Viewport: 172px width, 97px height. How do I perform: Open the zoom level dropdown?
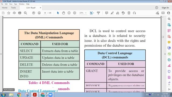click(86, 13)
